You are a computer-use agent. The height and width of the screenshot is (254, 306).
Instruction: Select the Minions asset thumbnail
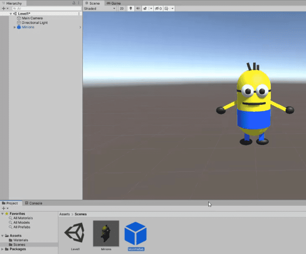pos(106,233)
